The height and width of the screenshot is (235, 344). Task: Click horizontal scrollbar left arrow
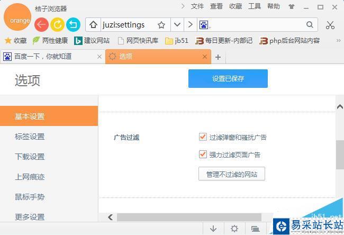[111, 217]
